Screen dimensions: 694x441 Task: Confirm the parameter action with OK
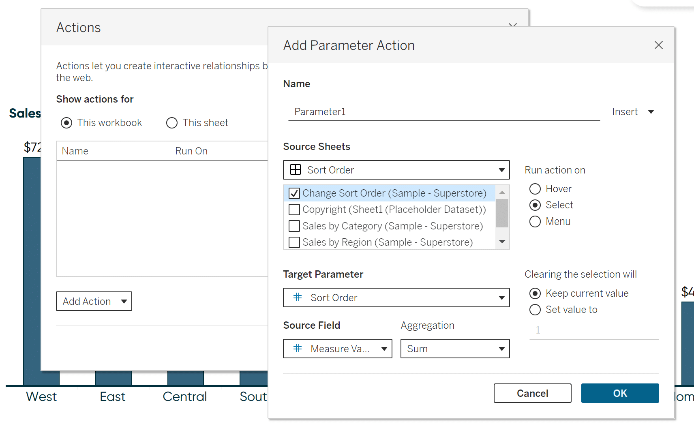pyautogui.click(x=620, y=393)
